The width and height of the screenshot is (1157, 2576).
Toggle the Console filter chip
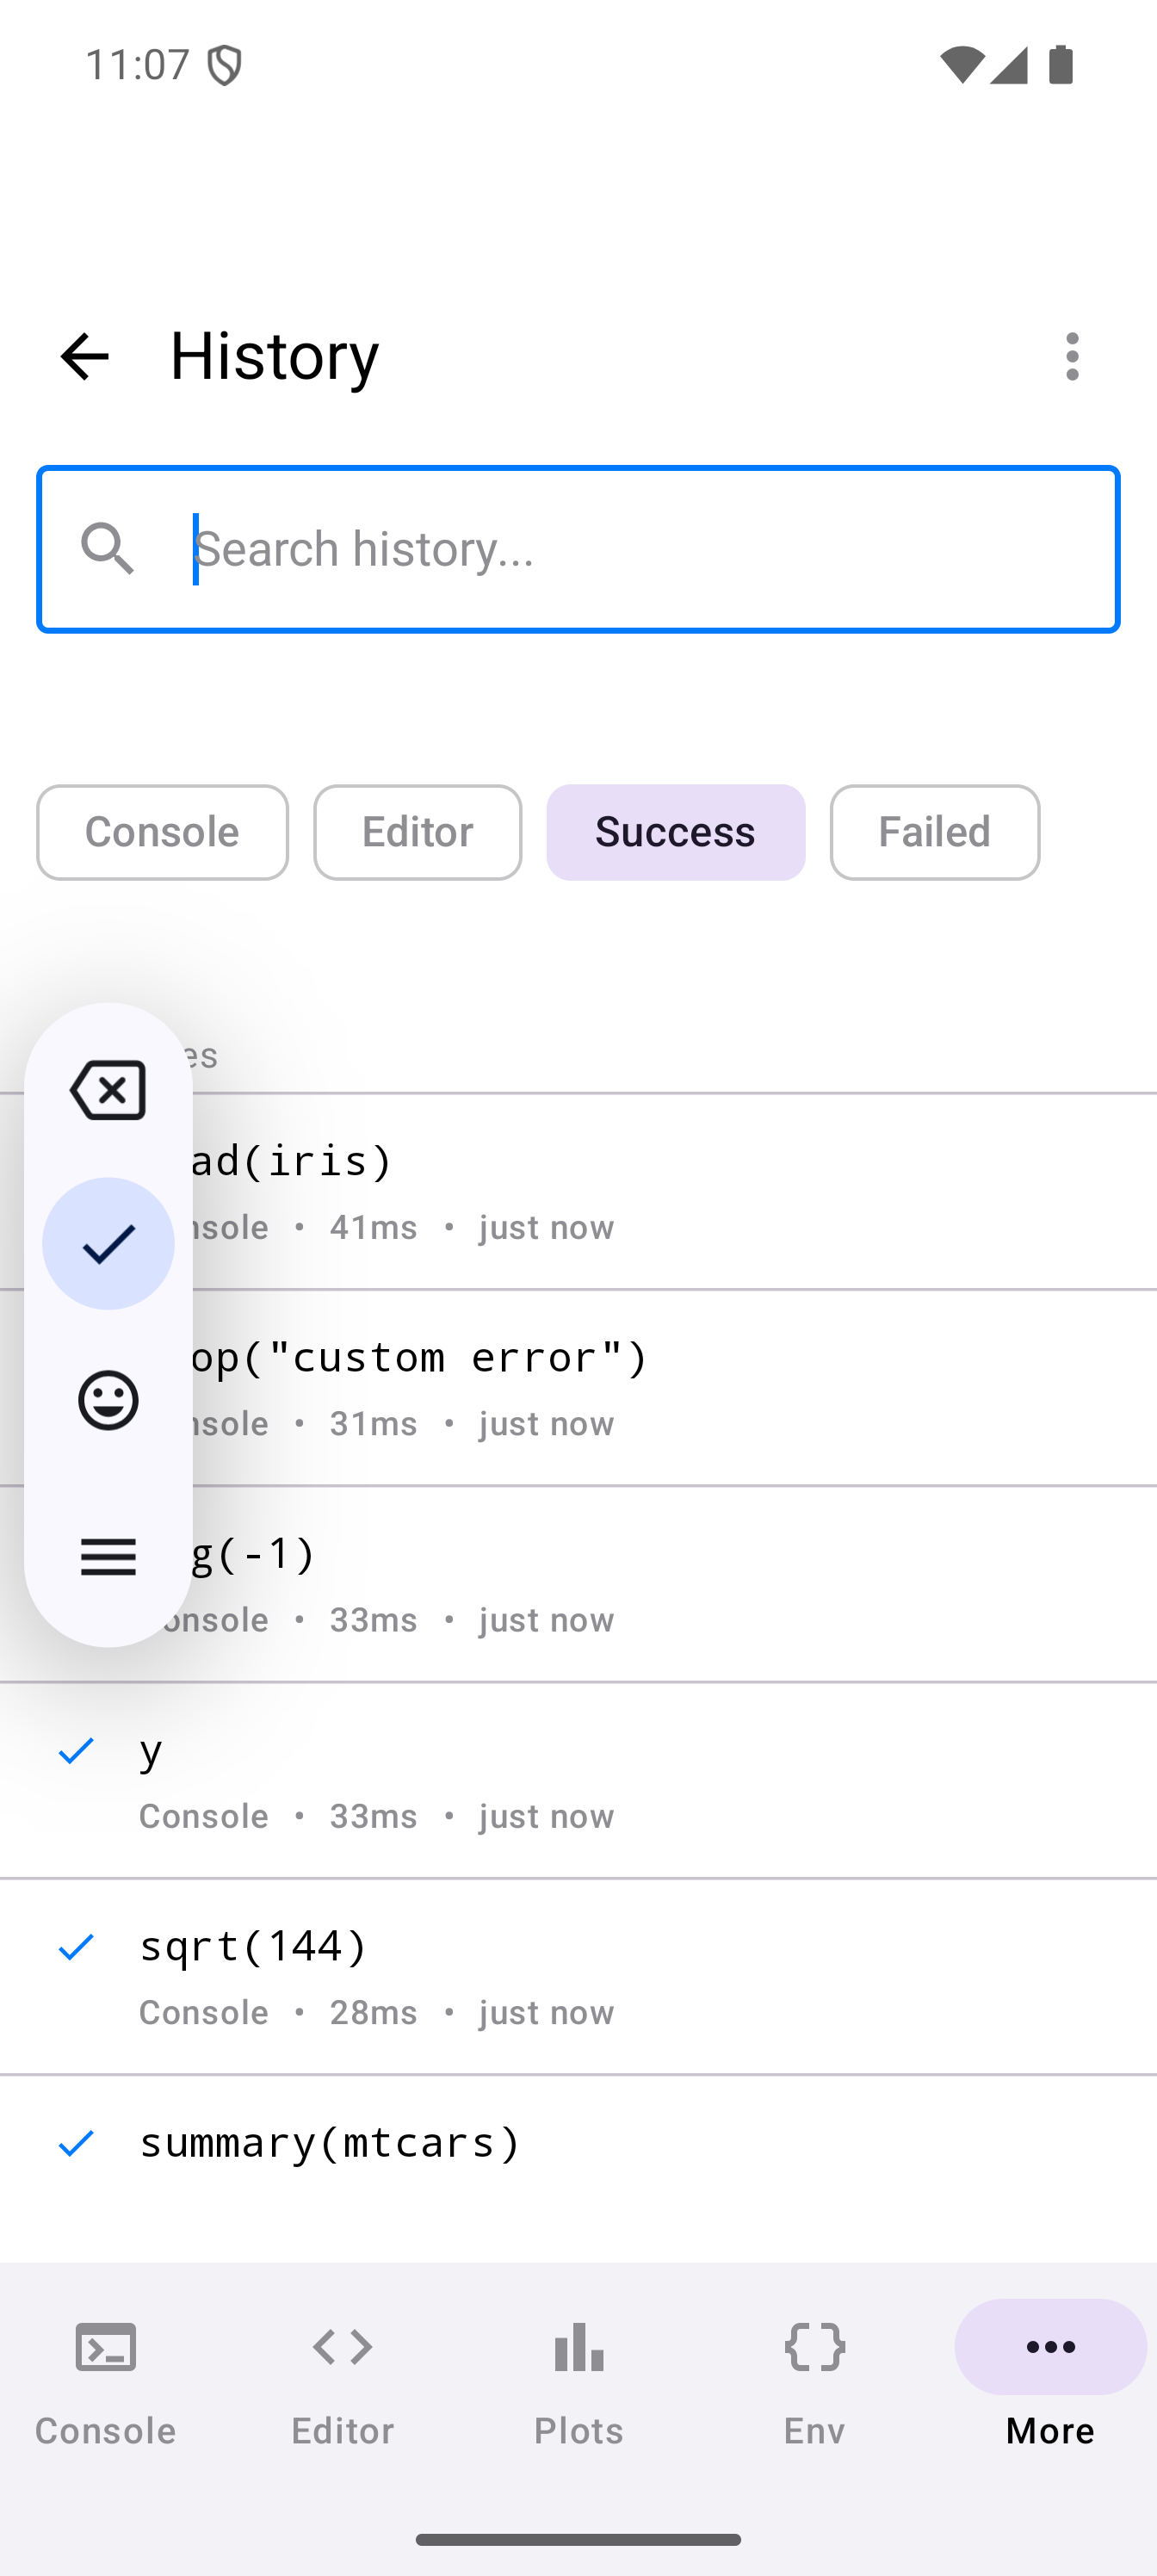[x=162, y=832]
